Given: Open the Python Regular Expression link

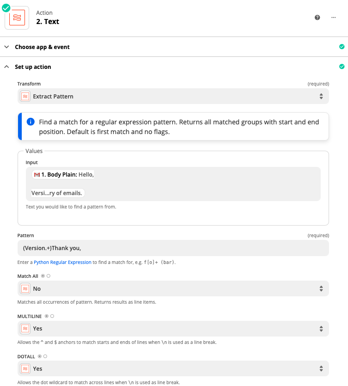Looking at the screenshot, I should (x=62, y=262).
